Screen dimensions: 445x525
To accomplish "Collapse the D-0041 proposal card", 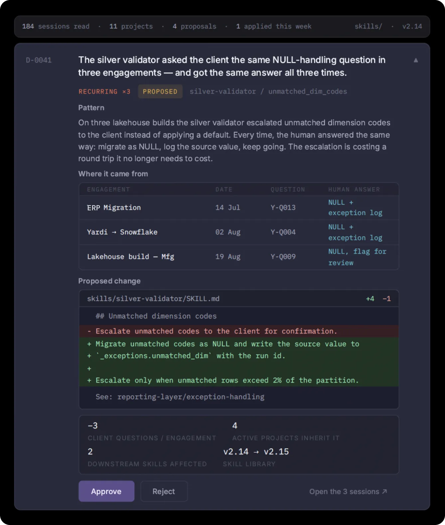I will coord(416,60).
